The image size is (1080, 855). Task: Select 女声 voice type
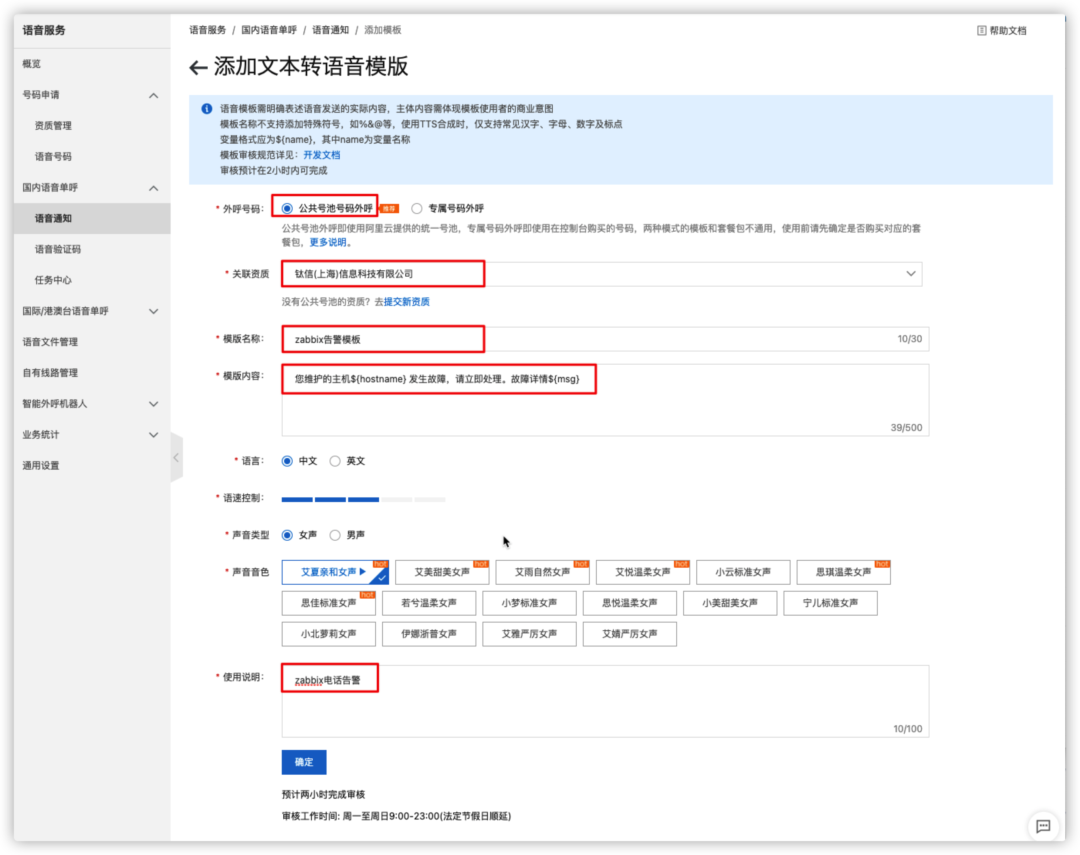(287, 535)
